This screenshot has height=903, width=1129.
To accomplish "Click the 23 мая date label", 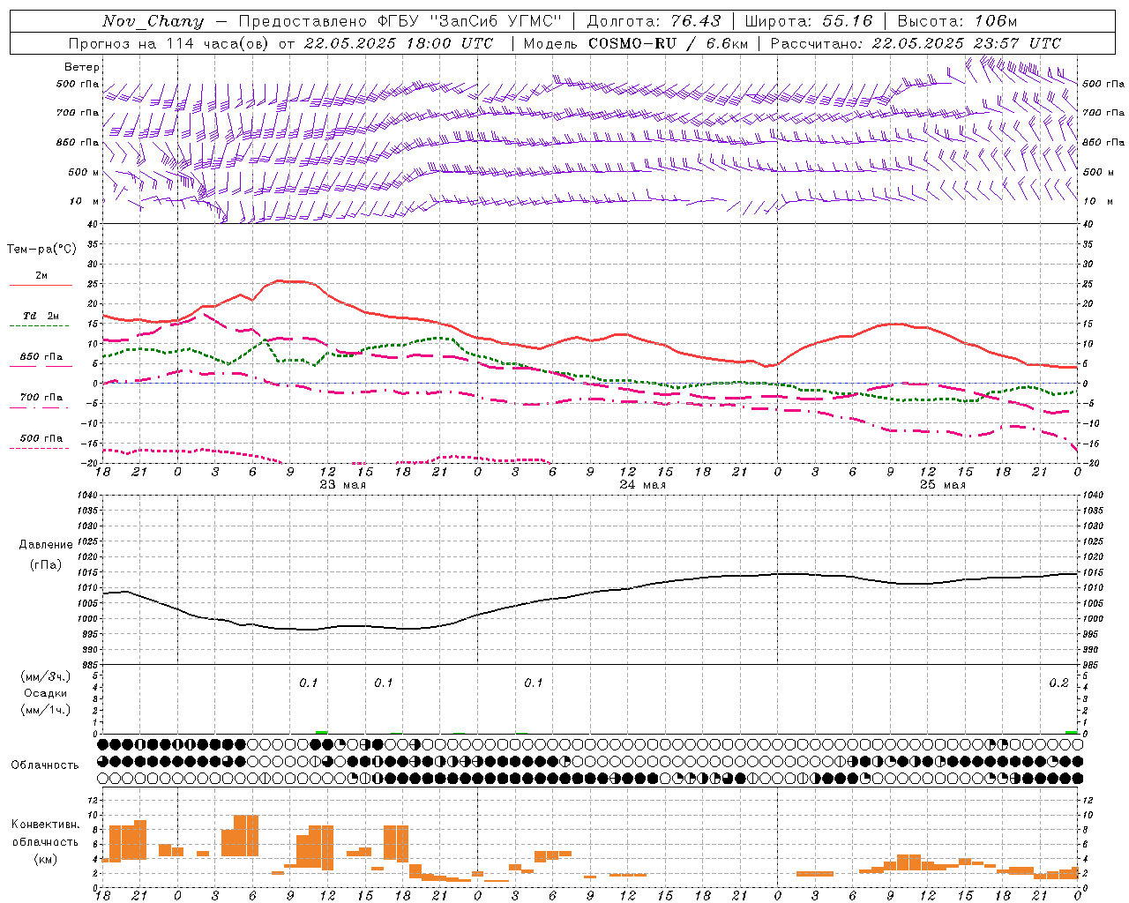I will [342, 485].
